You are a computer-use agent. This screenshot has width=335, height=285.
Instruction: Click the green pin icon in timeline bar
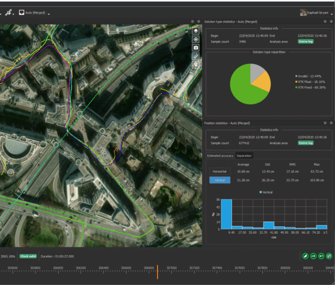coord(305,256)
